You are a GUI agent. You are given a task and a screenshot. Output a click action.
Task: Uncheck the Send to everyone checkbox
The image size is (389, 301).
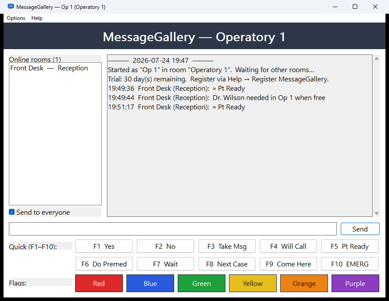(11, 212)
